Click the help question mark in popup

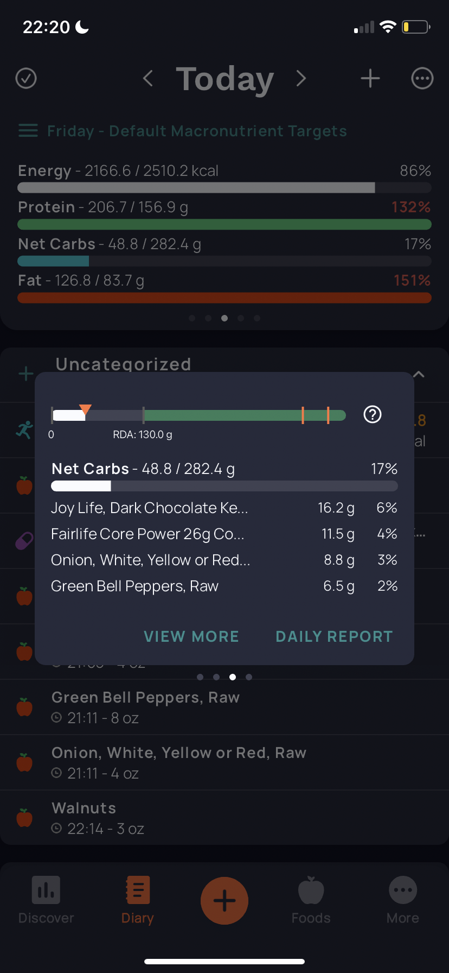click(373, 415)
